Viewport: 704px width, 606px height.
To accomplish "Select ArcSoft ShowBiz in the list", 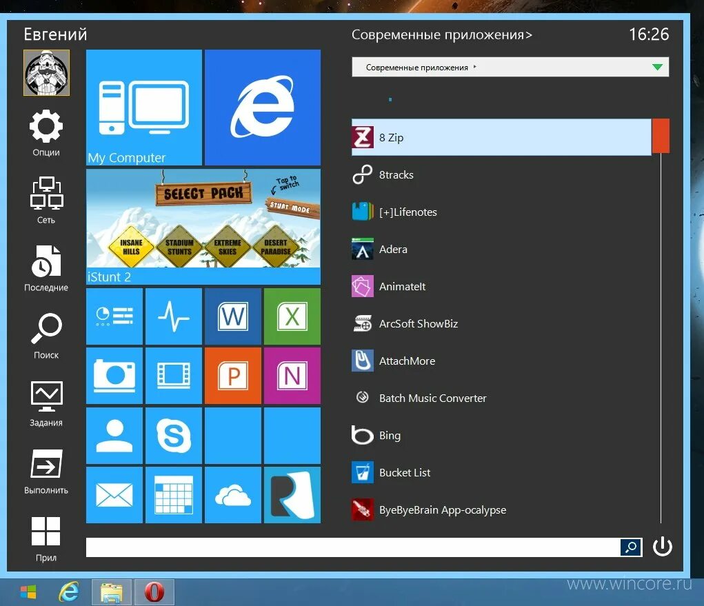I will [501, 323].
